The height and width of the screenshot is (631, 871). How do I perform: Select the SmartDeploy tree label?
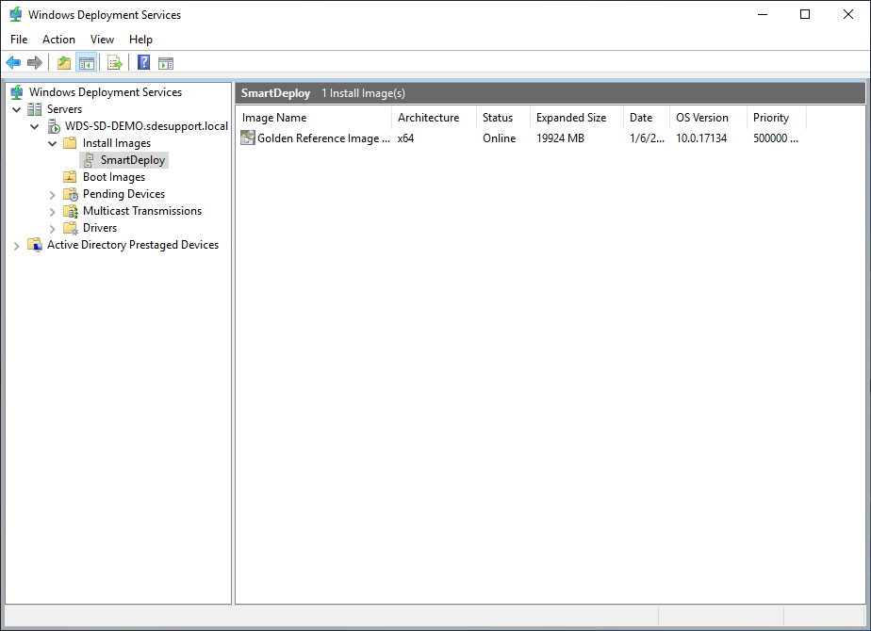point(133,160)
